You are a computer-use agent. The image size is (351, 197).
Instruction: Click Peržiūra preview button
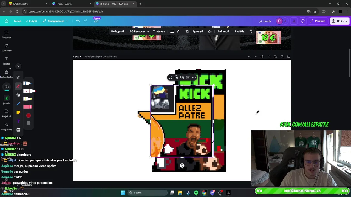[x=318, y=21]
